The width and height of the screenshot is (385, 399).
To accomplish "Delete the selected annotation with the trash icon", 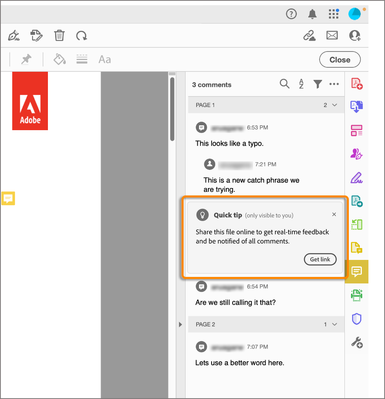I will point(59,36).
